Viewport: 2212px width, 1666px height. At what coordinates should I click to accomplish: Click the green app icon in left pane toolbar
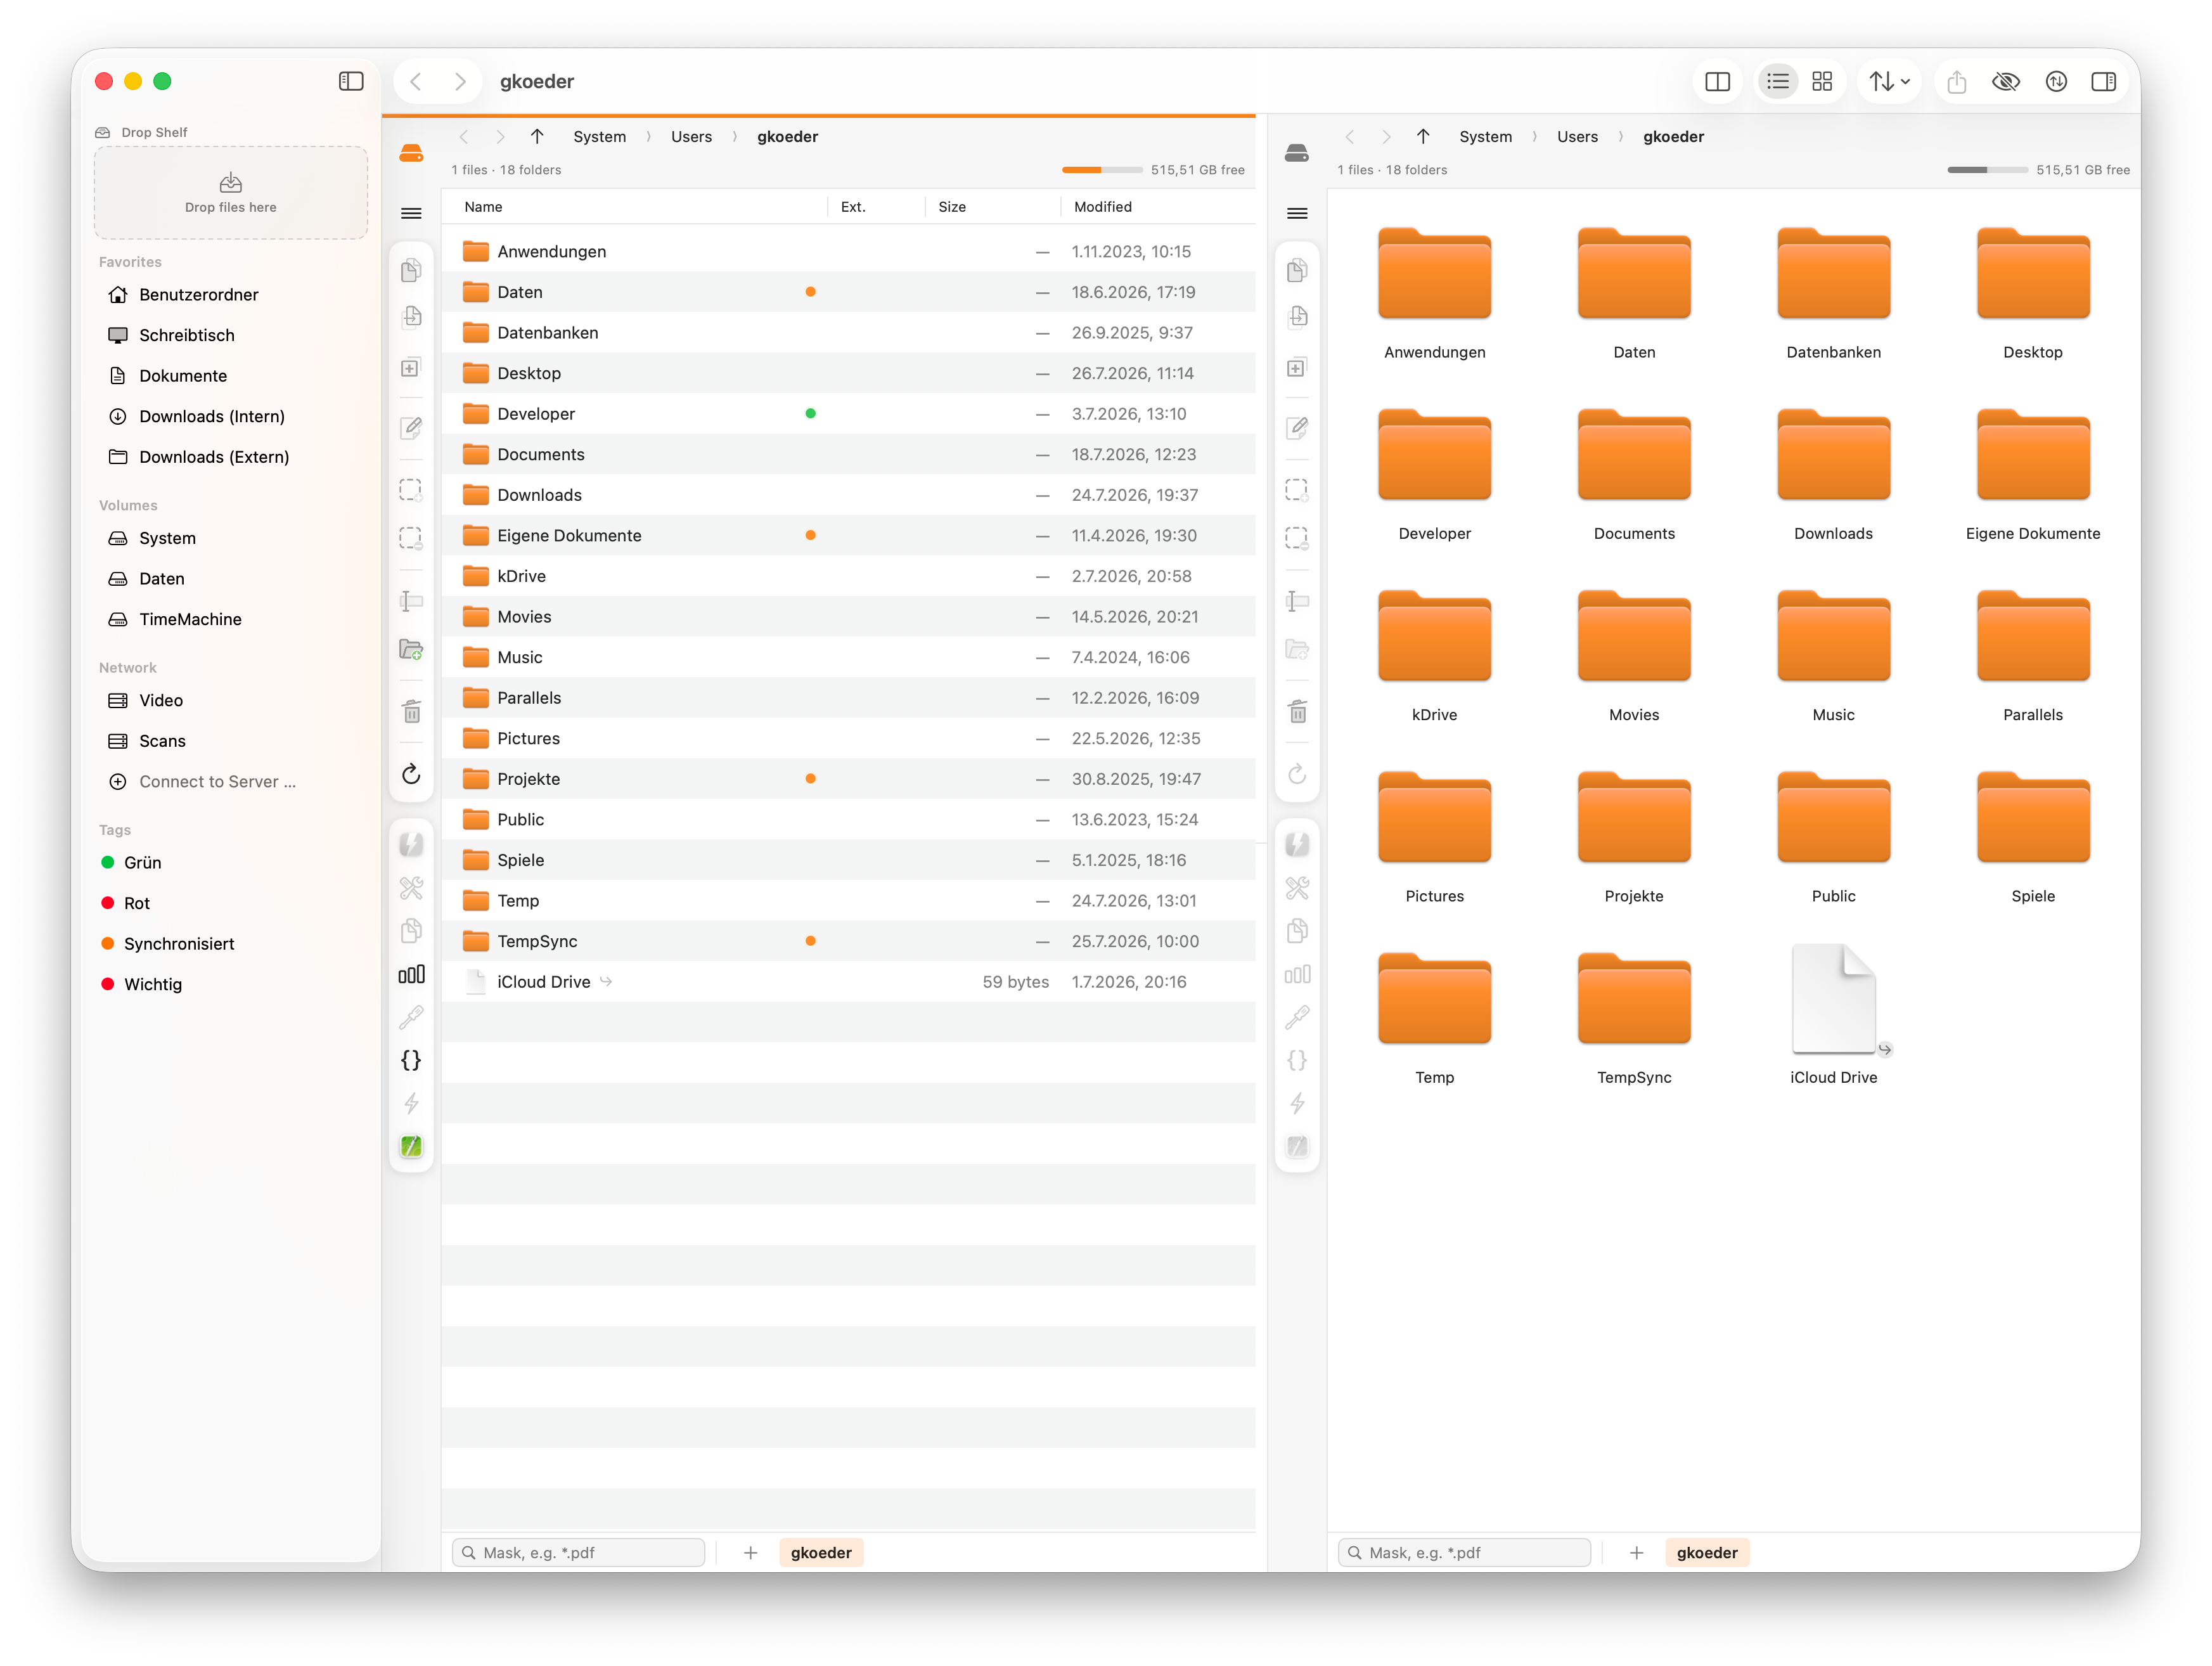click(x=411, y=1146)
